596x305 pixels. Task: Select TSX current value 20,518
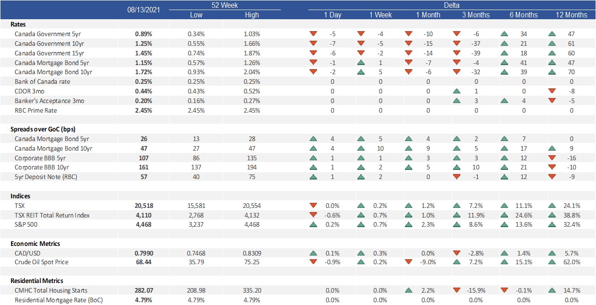coord(143,206)
